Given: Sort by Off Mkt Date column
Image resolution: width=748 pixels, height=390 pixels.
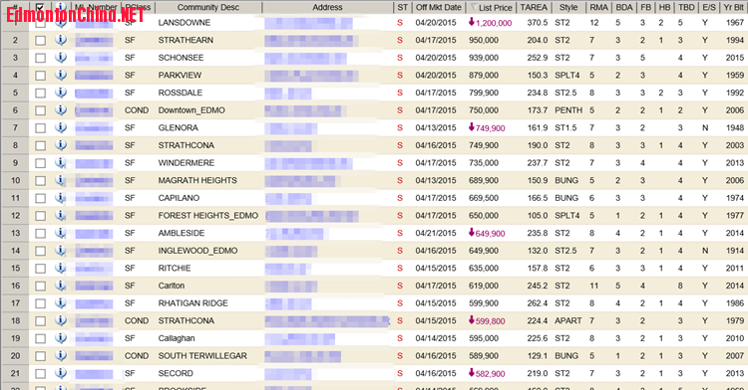Looking at the screenshot, I should [x=439, y=7].
